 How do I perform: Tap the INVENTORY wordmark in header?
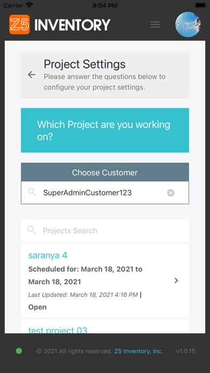(x=72, y=25)
